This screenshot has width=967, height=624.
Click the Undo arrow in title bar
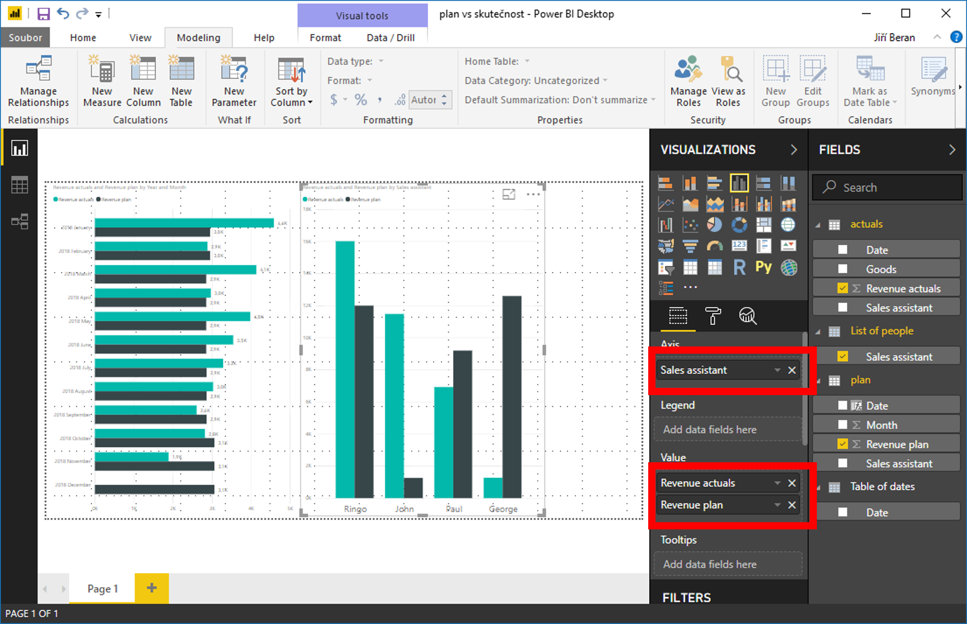(x=63, y=13)
